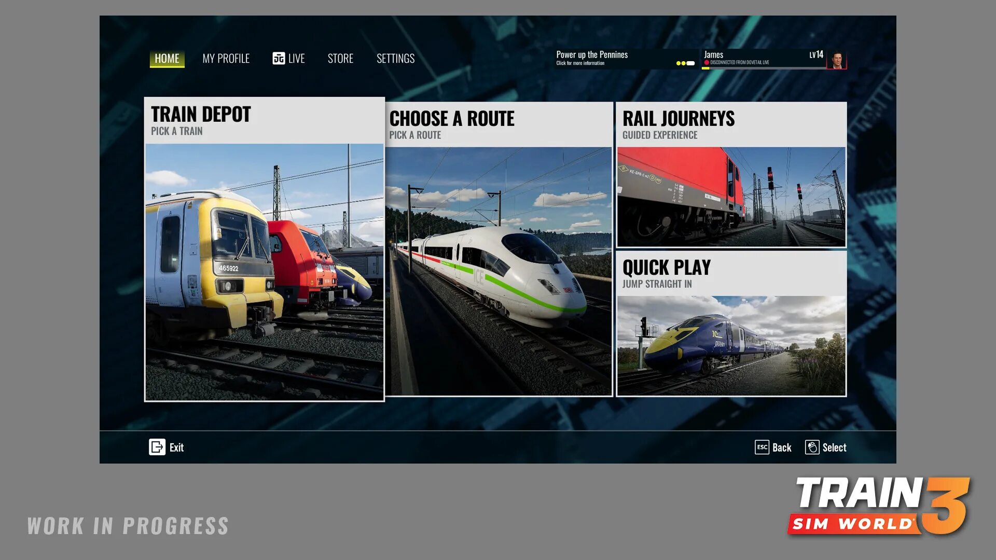The width and height of the screenshot is (996, 560).
Task: Open the Train Depot tile
Action: click(x=265, y=249)
